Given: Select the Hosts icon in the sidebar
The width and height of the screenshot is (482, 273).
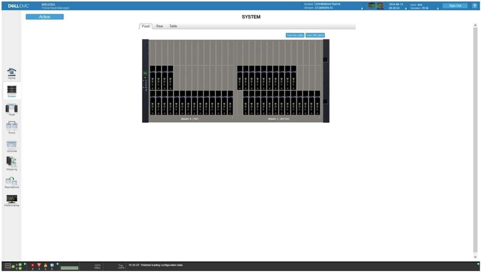Looking at the screenshot, I should [12, 109].
